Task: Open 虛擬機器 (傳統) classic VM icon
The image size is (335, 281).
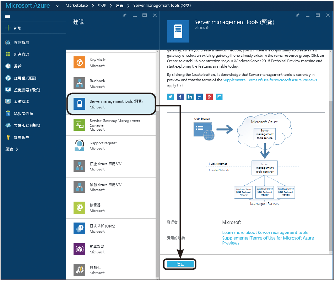Action: point(8,90)
